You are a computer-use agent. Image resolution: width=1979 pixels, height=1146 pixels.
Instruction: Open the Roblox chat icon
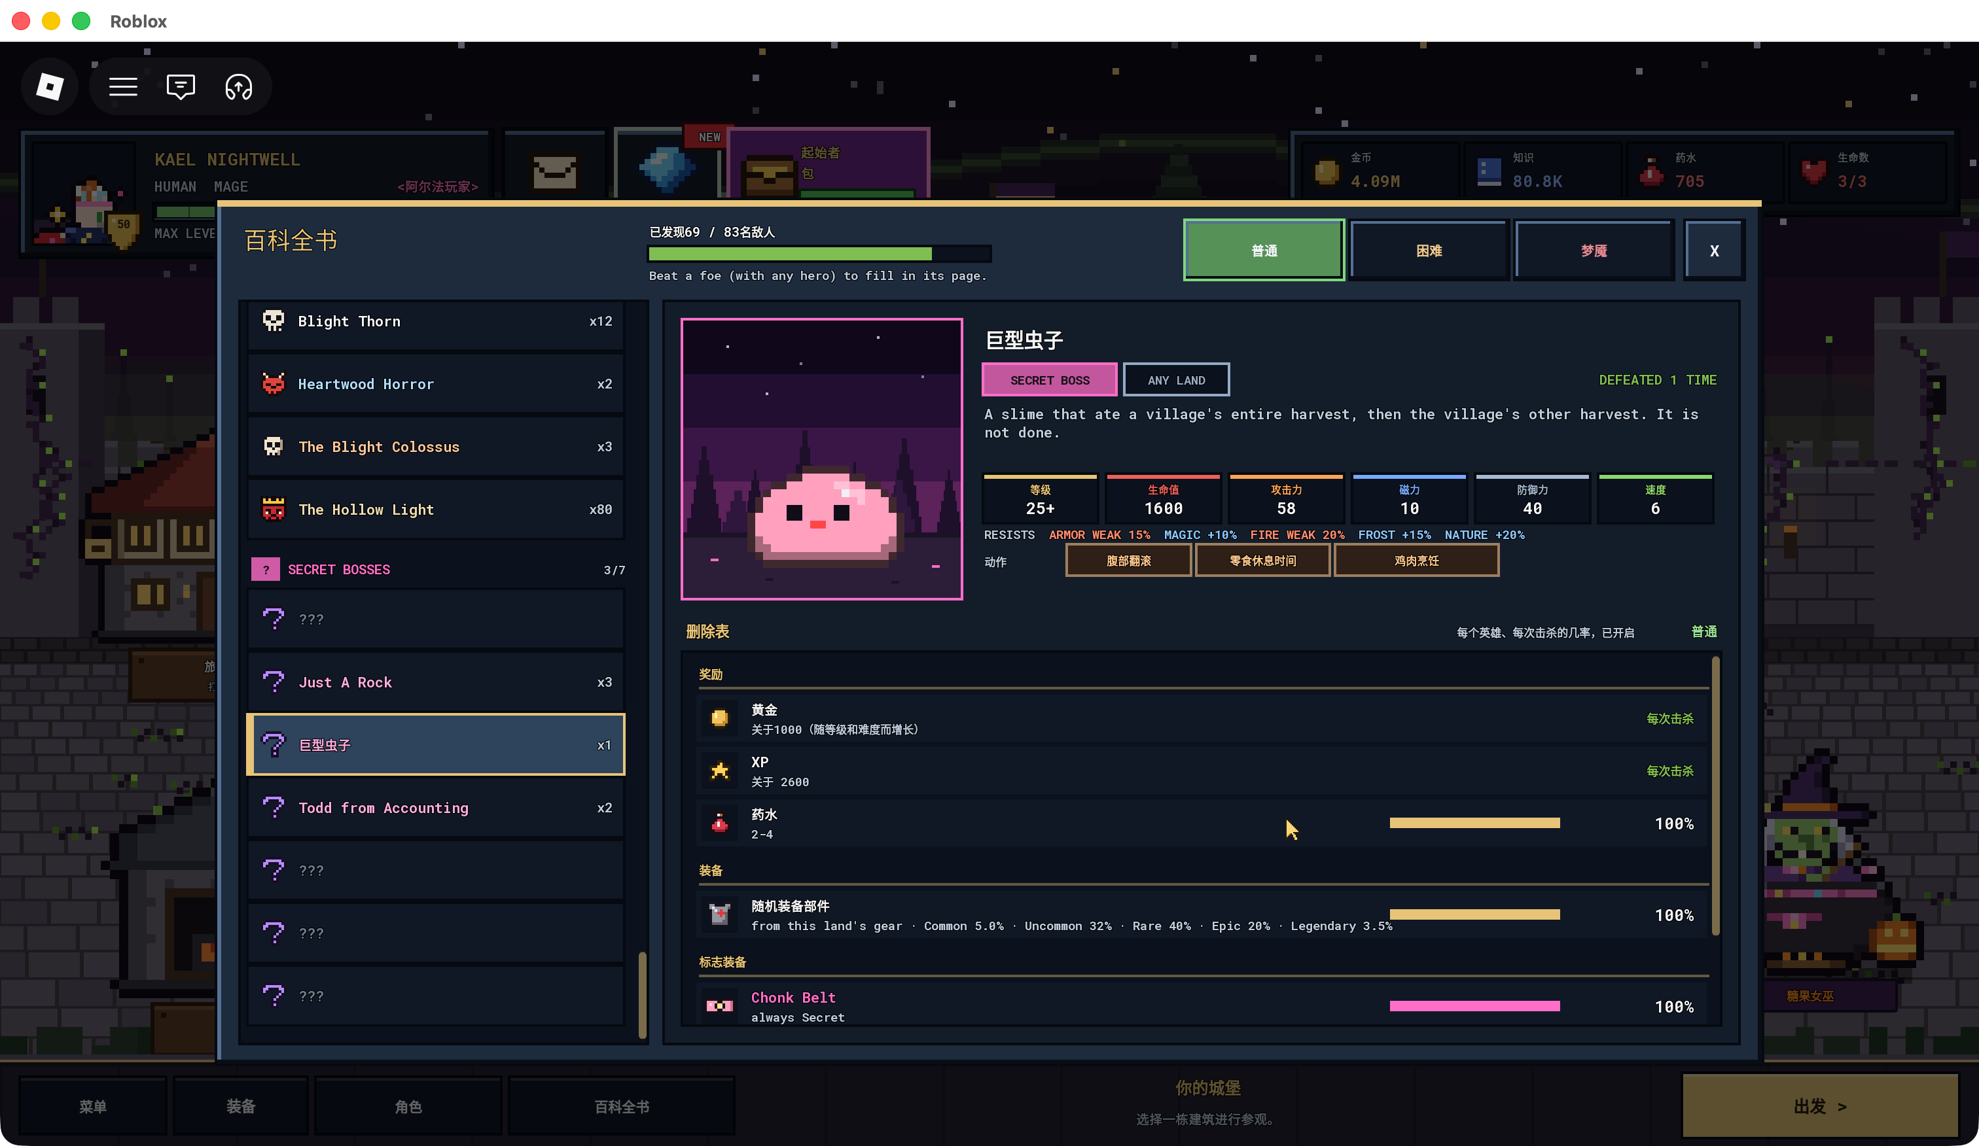(x=181, y=86)
